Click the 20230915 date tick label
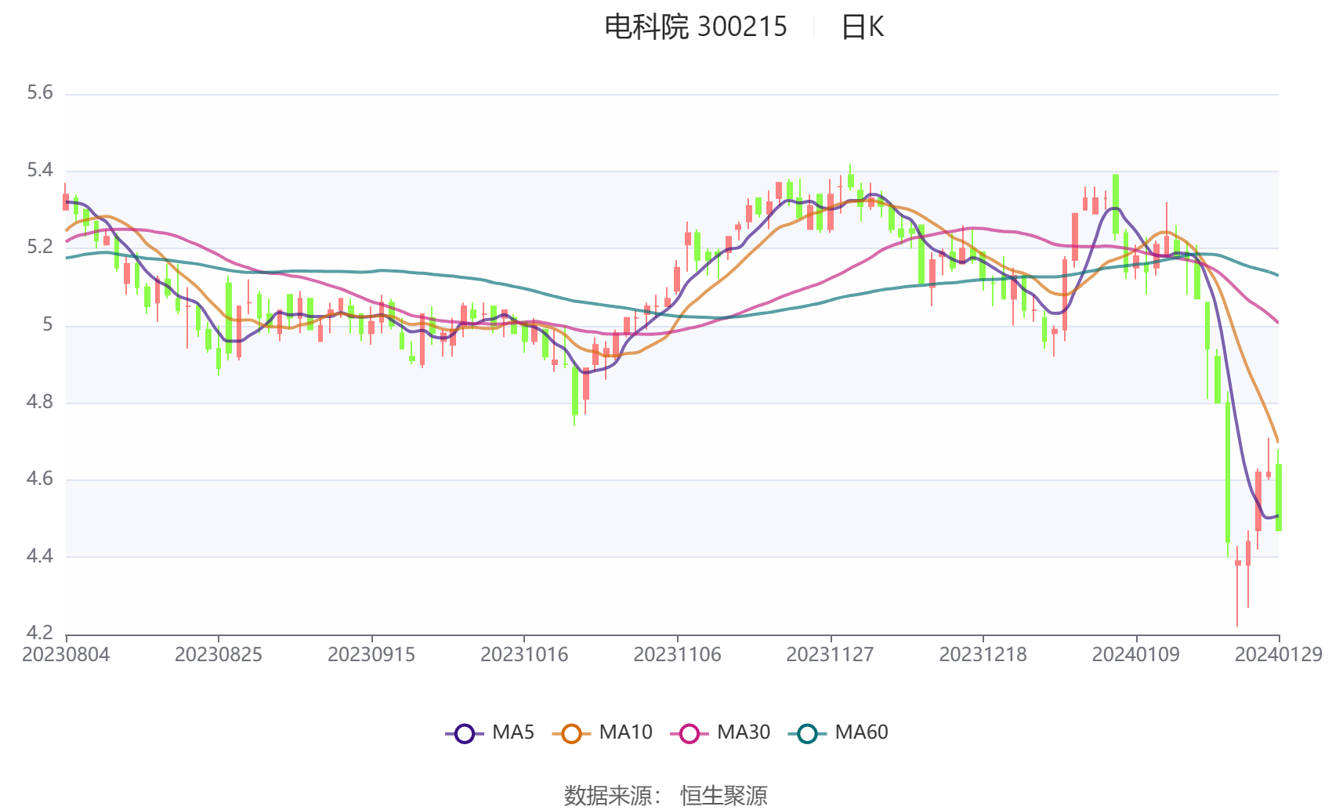 tap(371, 655)
